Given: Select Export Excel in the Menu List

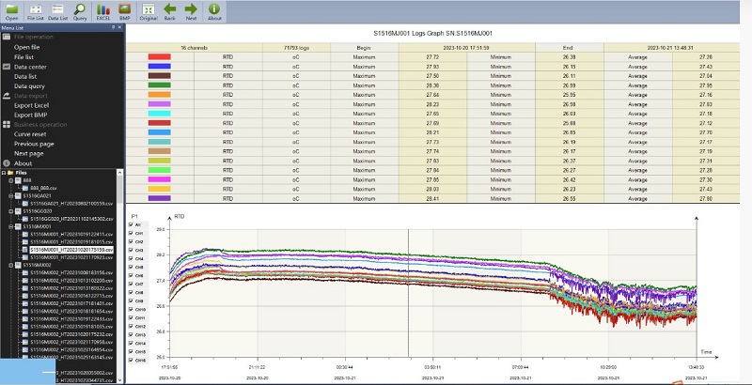Looking at the screenshot, I should point(31,105).
